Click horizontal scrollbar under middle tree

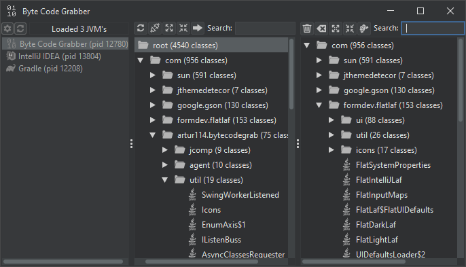point(202,262)
